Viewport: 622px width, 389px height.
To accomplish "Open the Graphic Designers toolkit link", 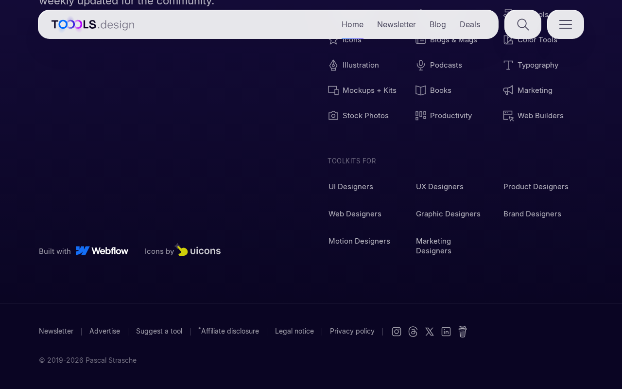I will (x=448, y=214).
